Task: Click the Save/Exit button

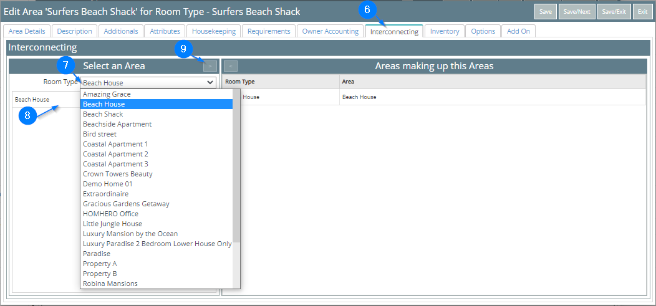Action: (x=614, y=11)
